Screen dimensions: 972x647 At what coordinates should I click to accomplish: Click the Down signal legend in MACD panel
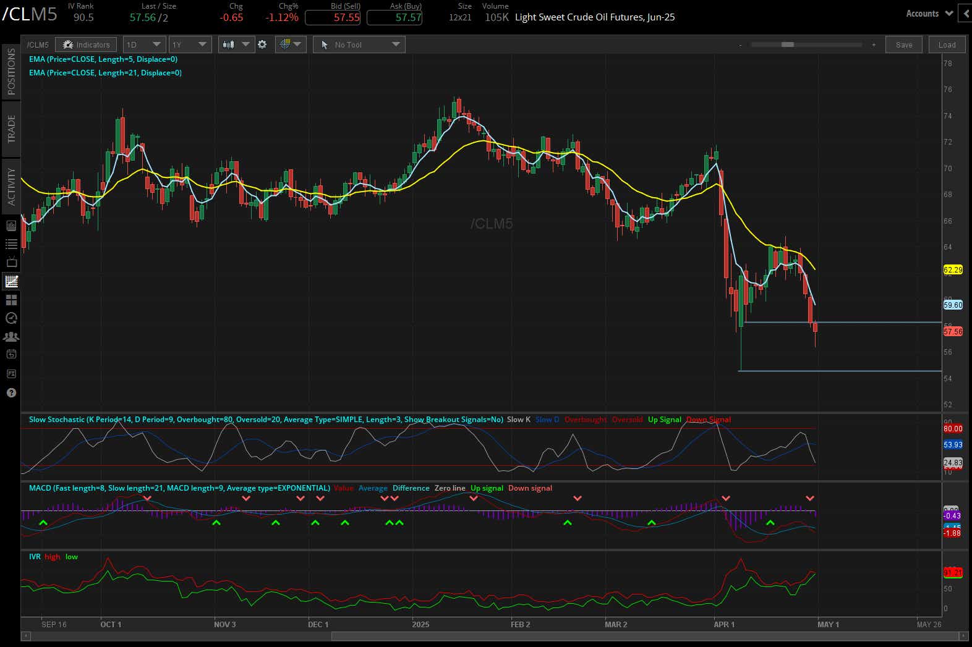(x=530, y=488)
